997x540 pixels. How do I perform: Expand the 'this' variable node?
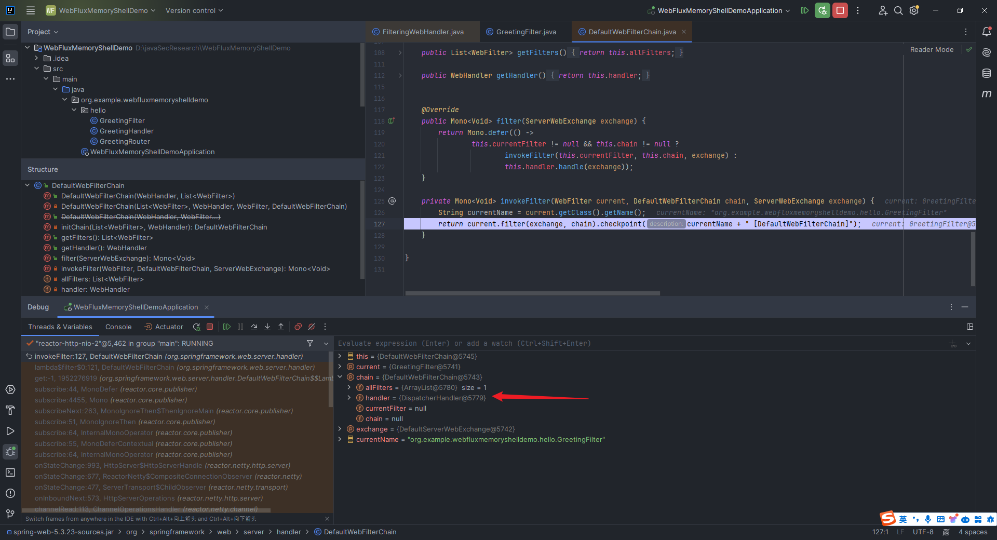click(x=340, y=356)
